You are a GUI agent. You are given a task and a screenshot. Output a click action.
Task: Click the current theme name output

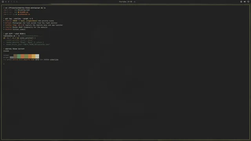point(6,51)
